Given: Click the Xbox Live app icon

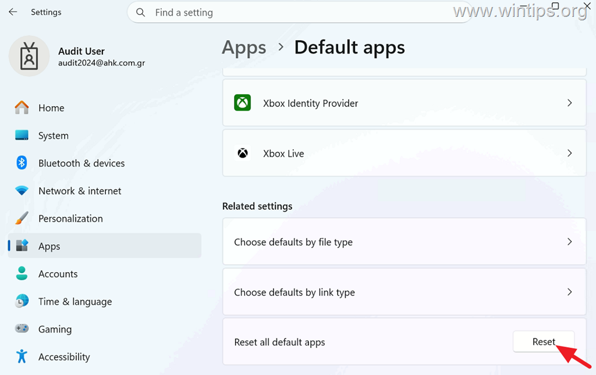Looking at the screenshot, I should 243,153.
